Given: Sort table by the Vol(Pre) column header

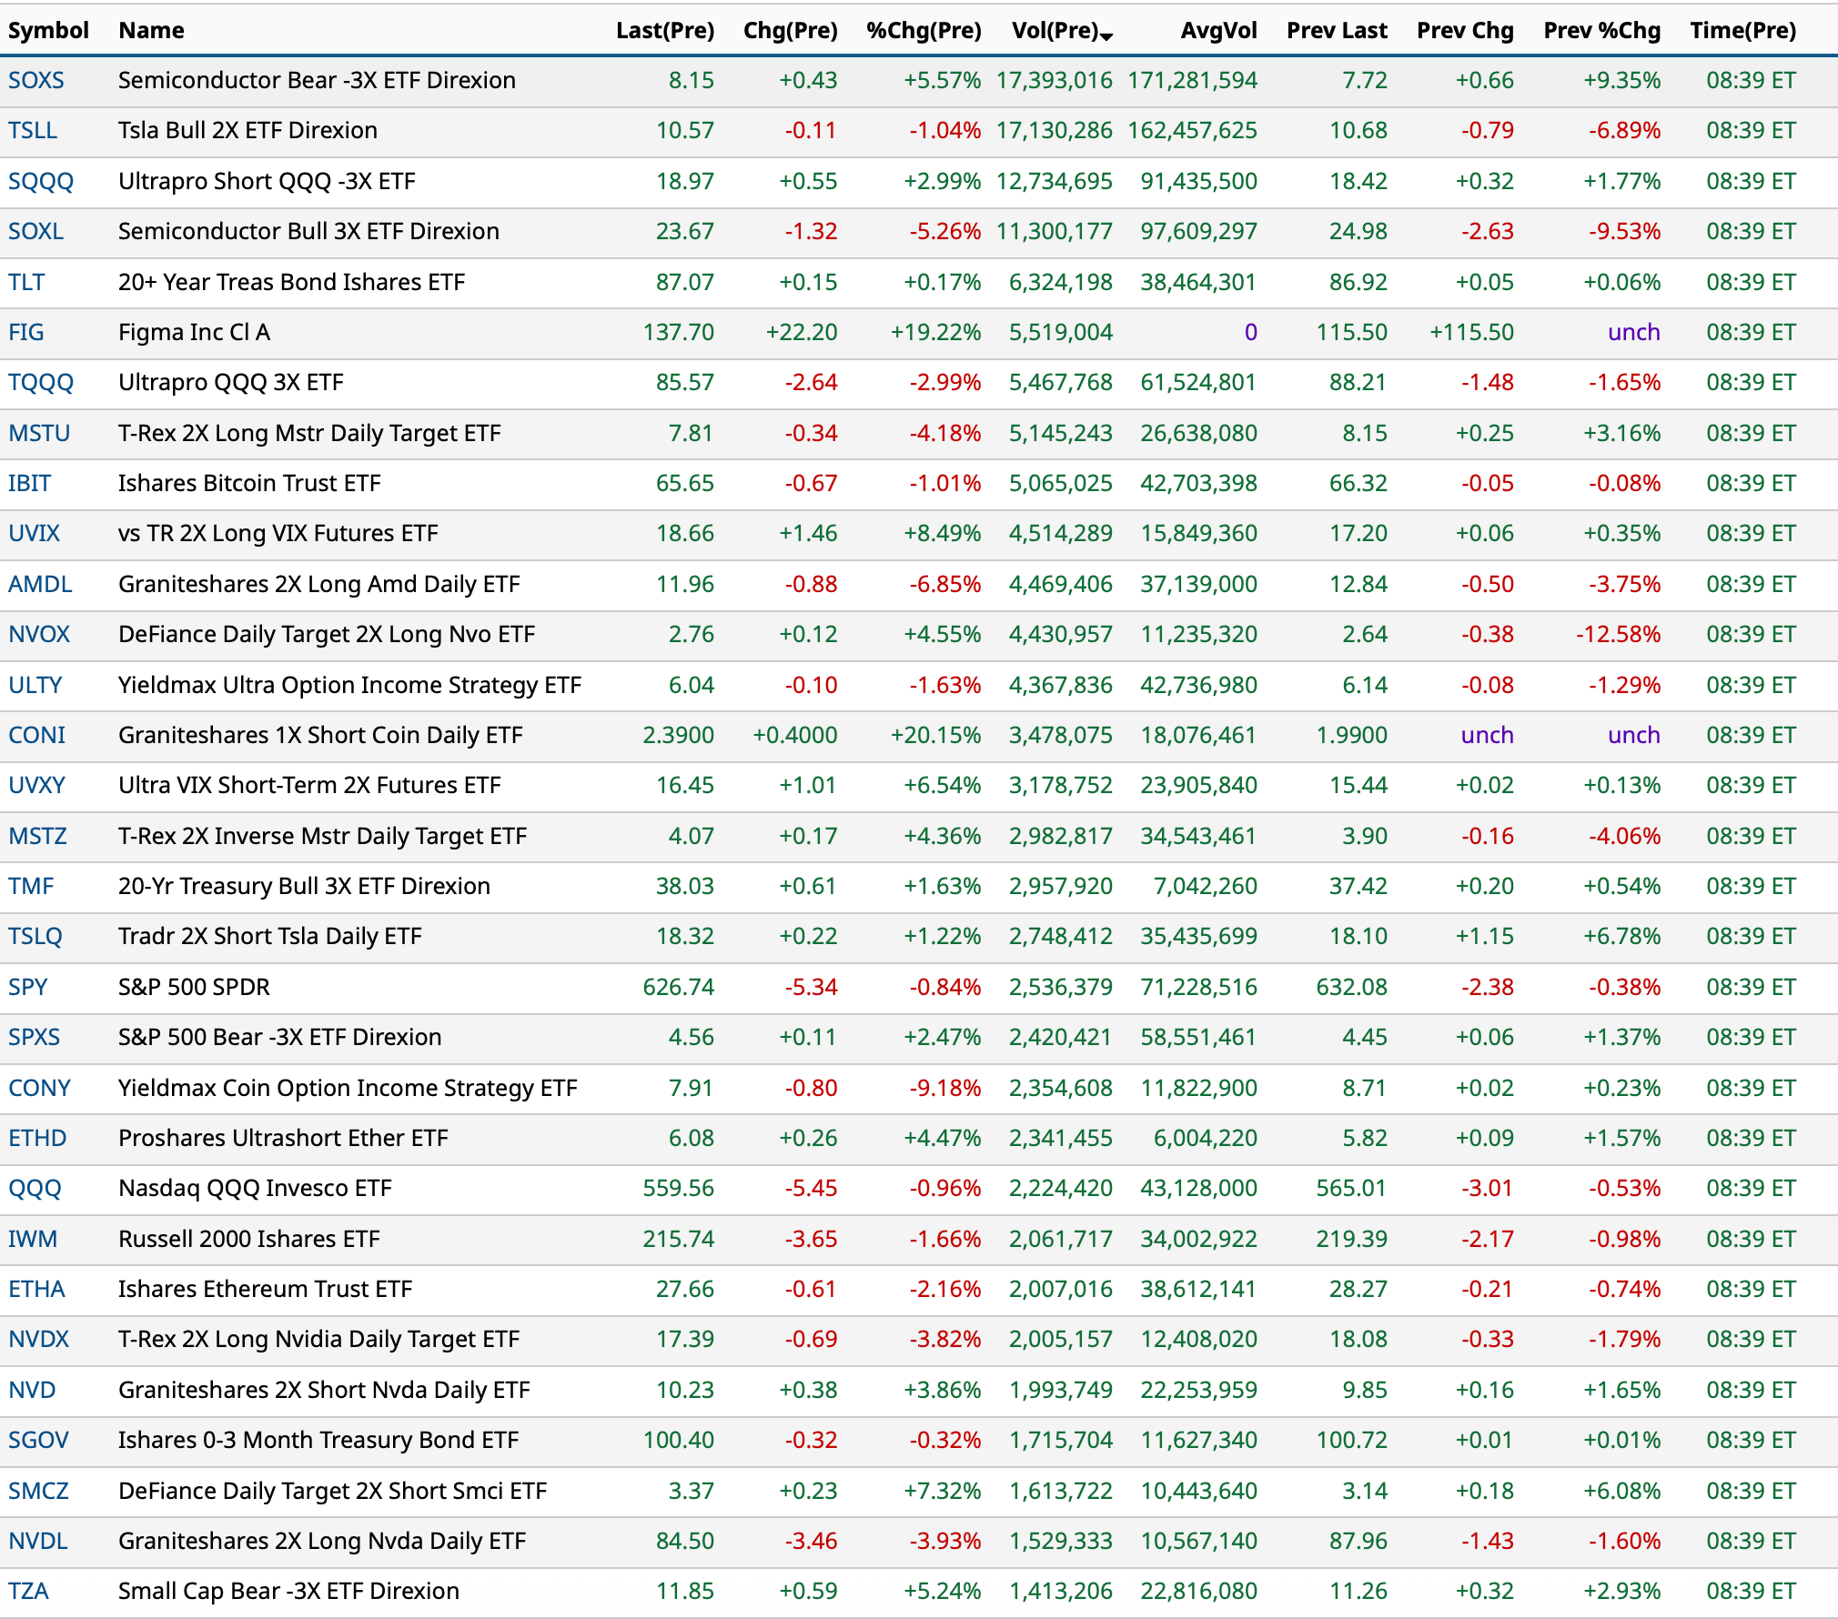Looking at the screenshot, I should tap(1055, 30).
